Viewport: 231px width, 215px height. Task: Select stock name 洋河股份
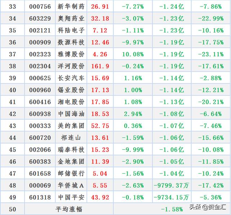[71, 66]
